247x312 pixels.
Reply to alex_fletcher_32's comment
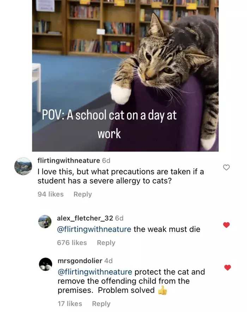106,243
